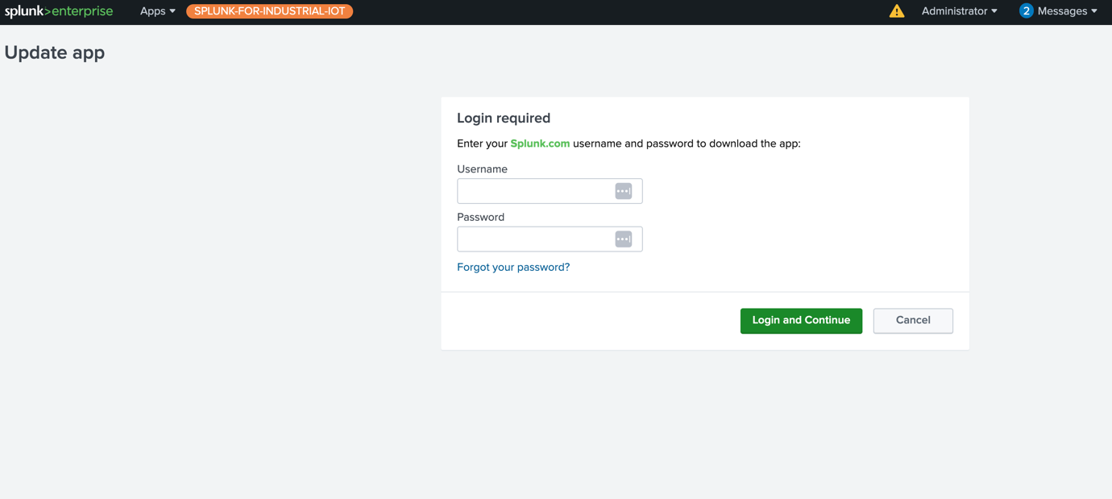Click the yellow warning triangle icon
1112x499 pixels.
click(896, 11)
